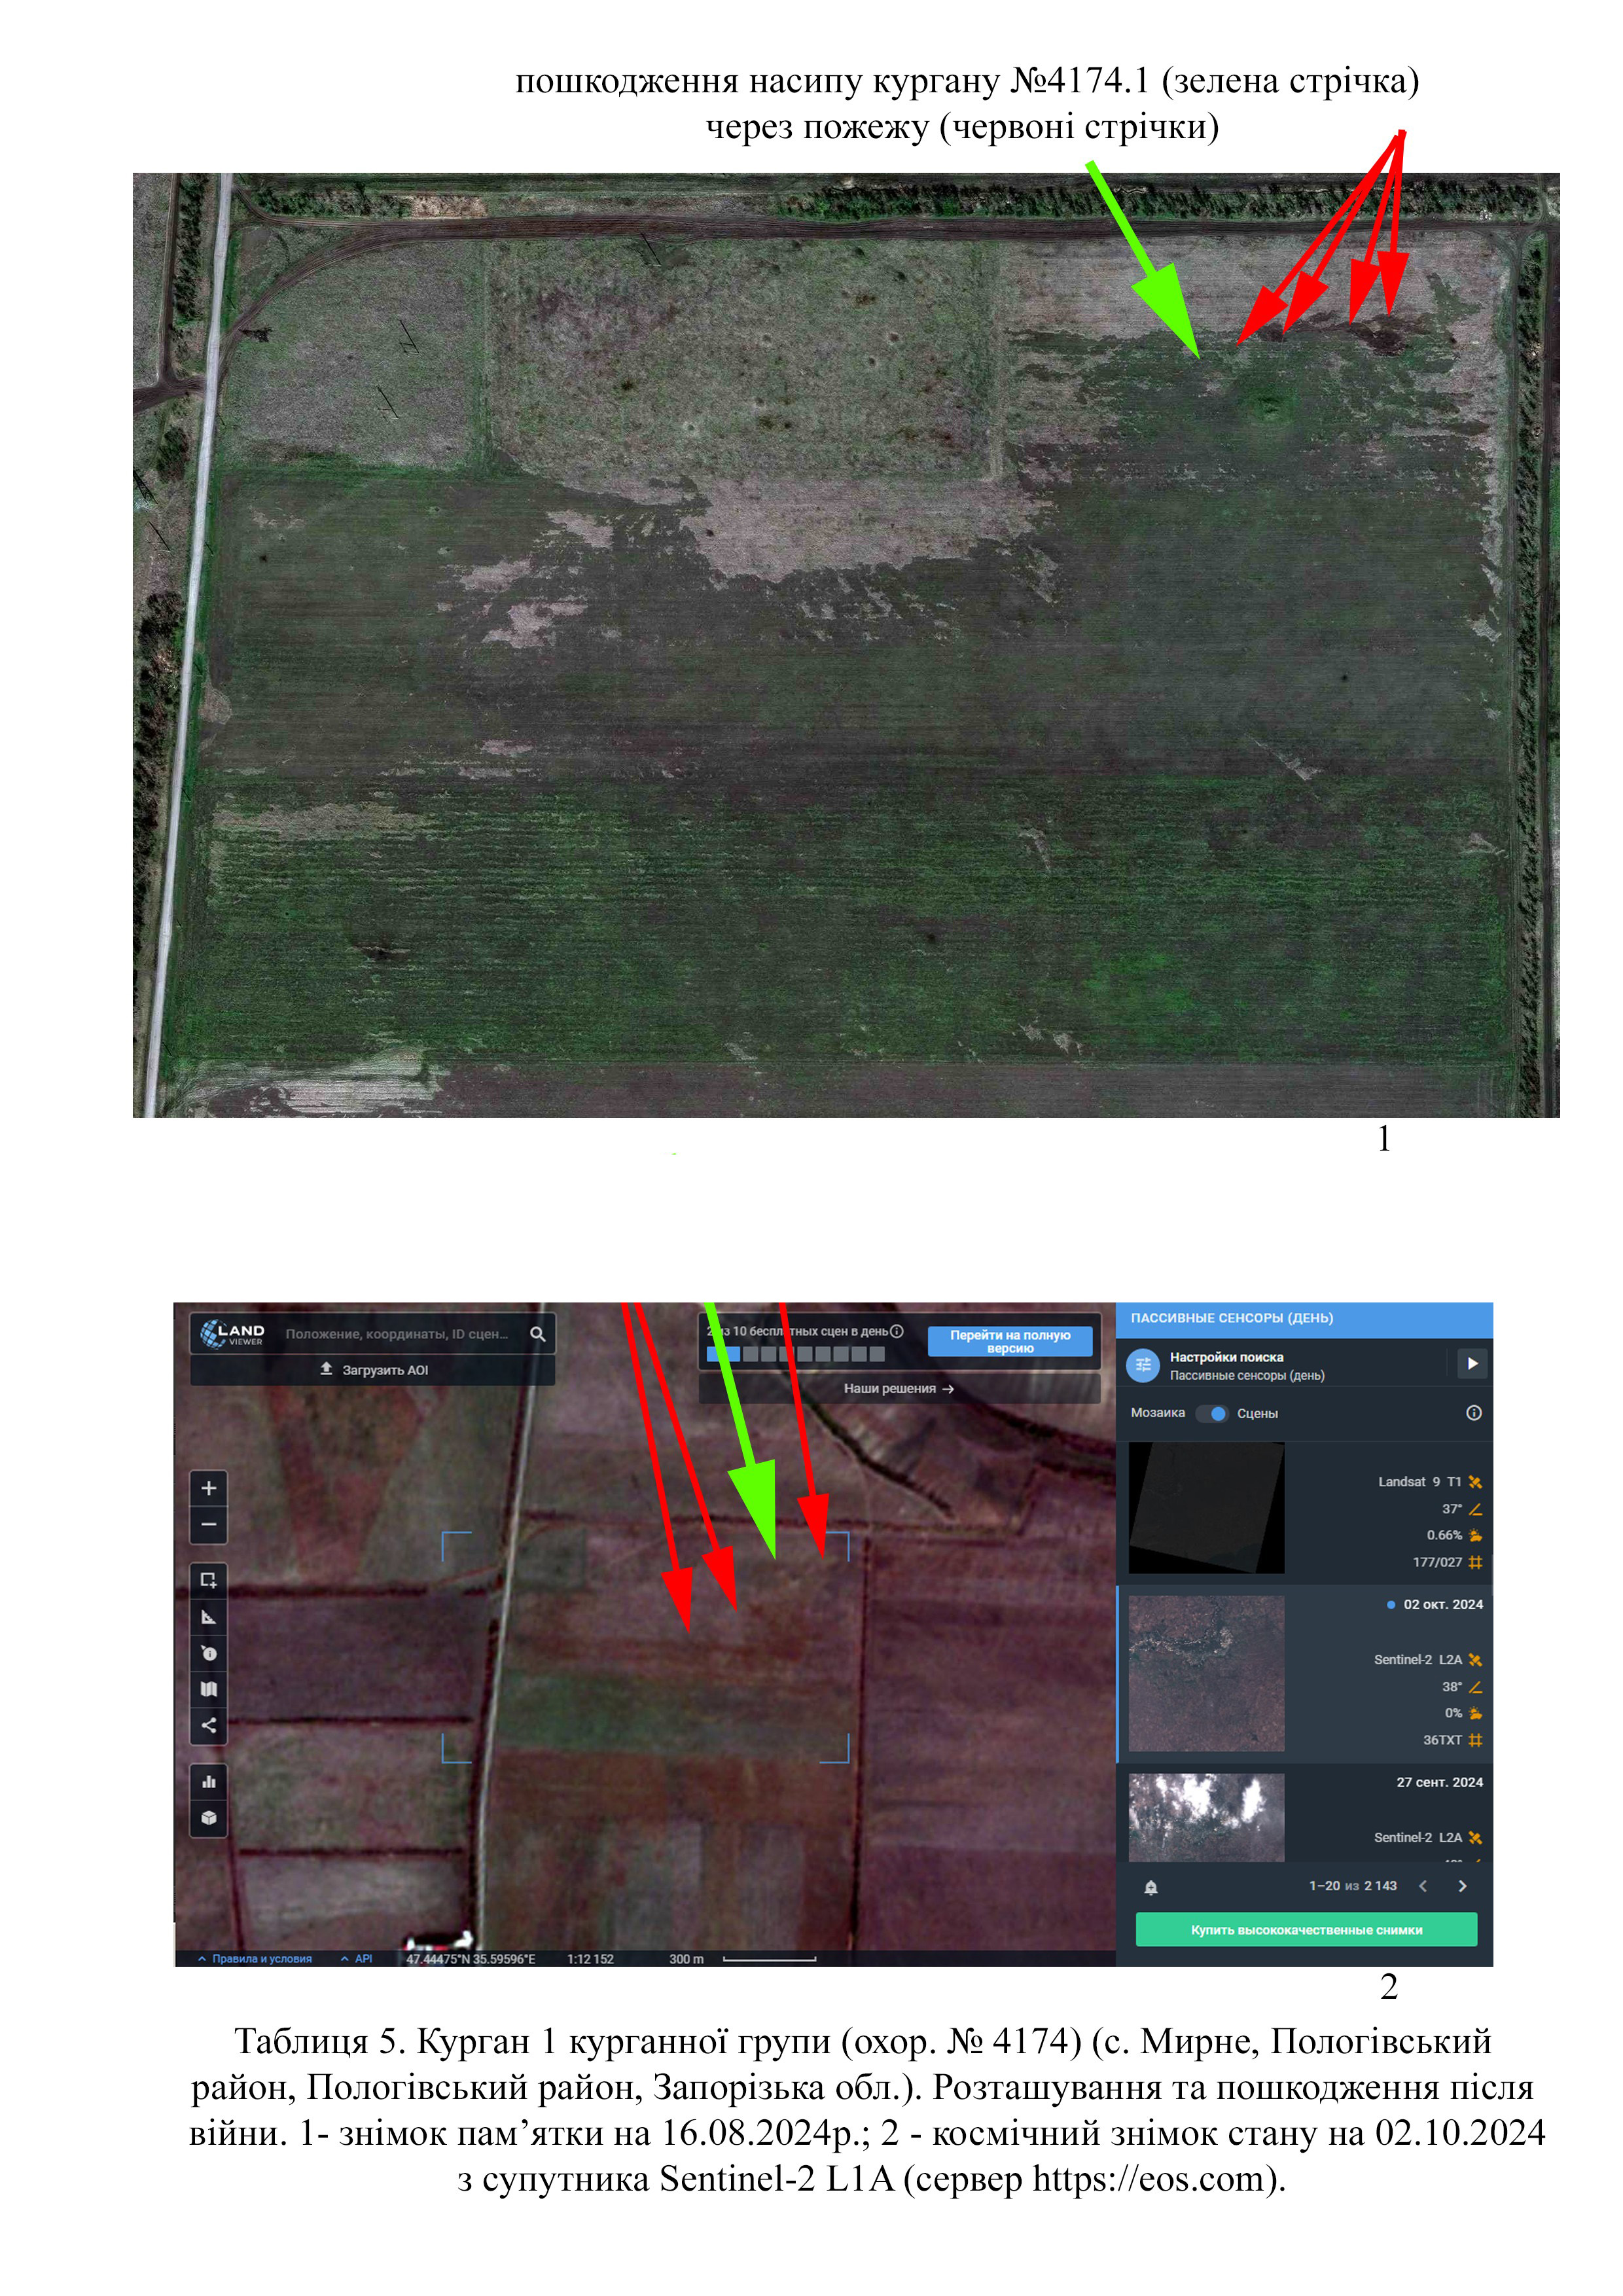
Task: Toggle the Мозаика/Сцены switch
Action: click(x=1211, y=1413)
